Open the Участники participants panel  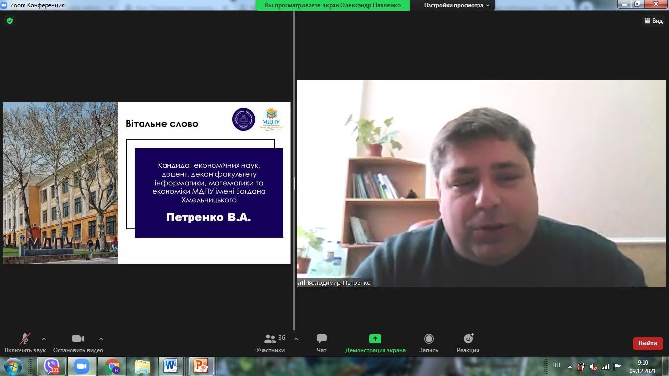click(x=270, y=343)
